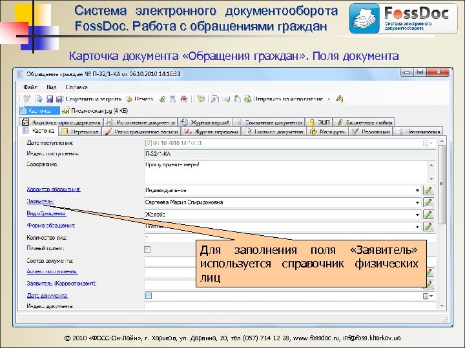The width and height of the screenshot is (465, 348).
Task: Switch to the 'Регистрационные записи' tab
Action: 141,131
